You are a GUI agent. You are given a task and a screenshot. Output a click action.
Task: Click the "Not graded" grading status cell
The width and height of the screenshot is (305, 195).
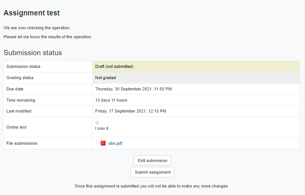pyautogui.click(x=106, y=78)
